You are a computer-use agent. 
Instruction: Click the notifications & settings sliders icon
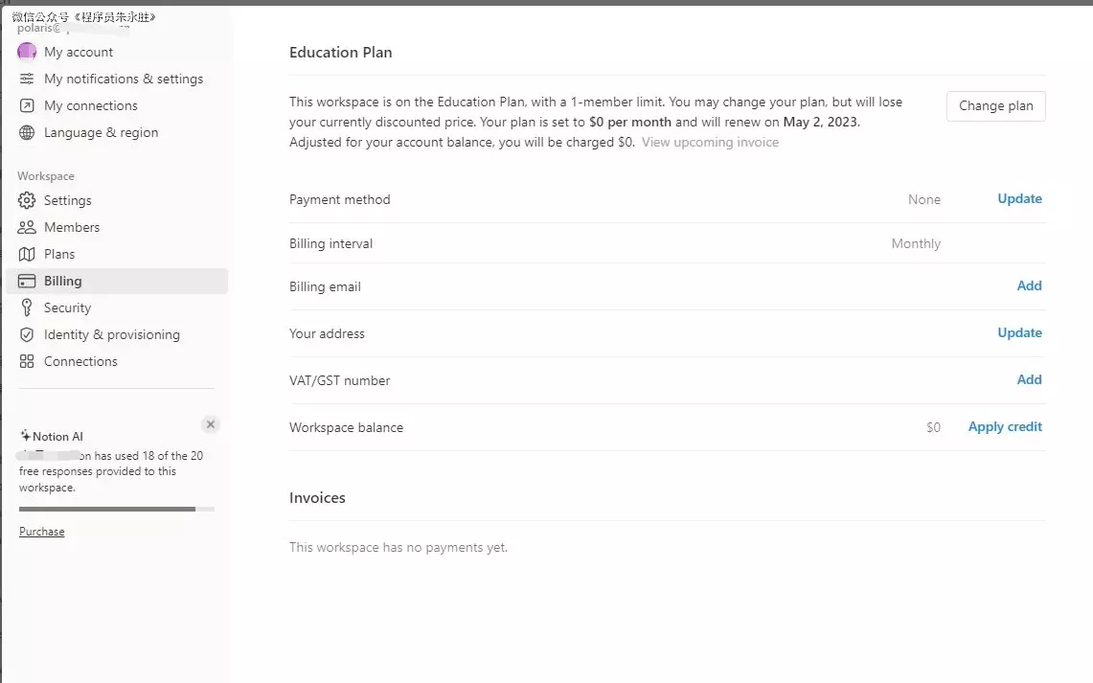pos(27,79)
